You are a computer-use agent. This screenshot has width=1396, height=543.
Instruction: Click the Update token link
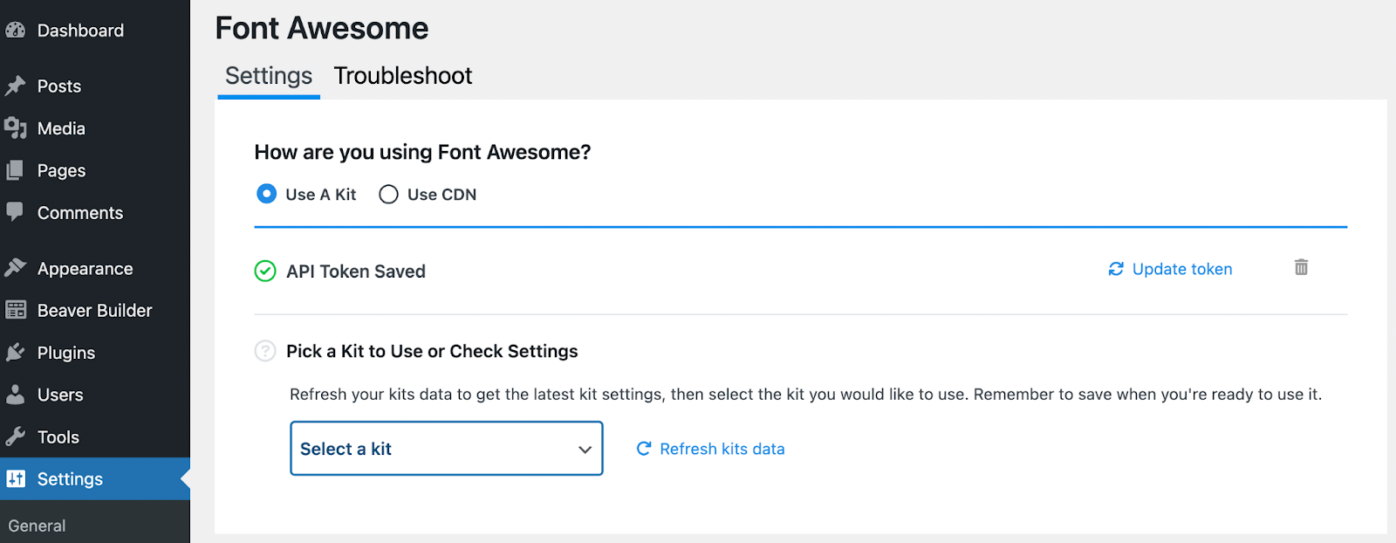[x=1182, y=269]
